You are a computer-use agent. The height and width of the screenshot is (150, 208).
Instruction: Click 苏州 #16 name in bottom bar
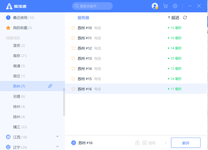(x=86, y=143)
